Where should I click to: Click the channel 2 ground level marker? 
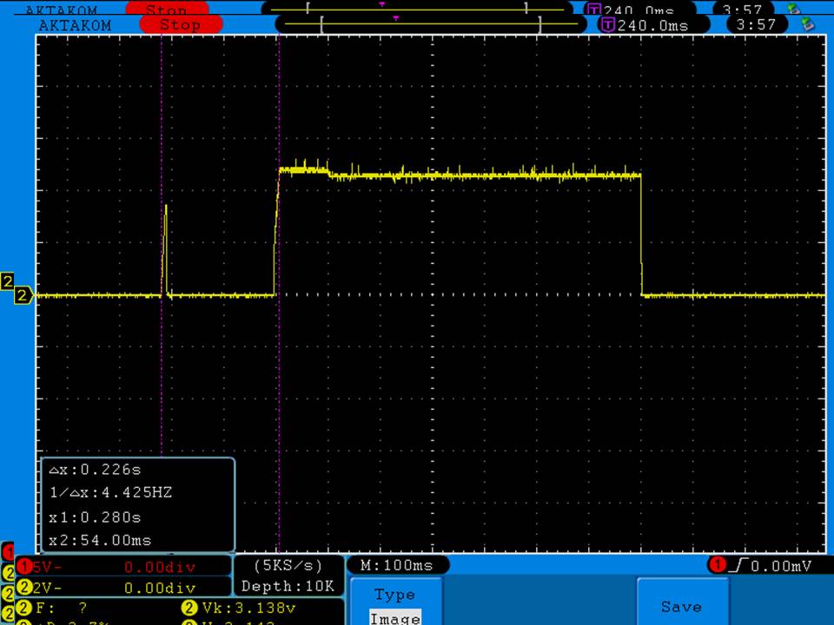(23, 297)
